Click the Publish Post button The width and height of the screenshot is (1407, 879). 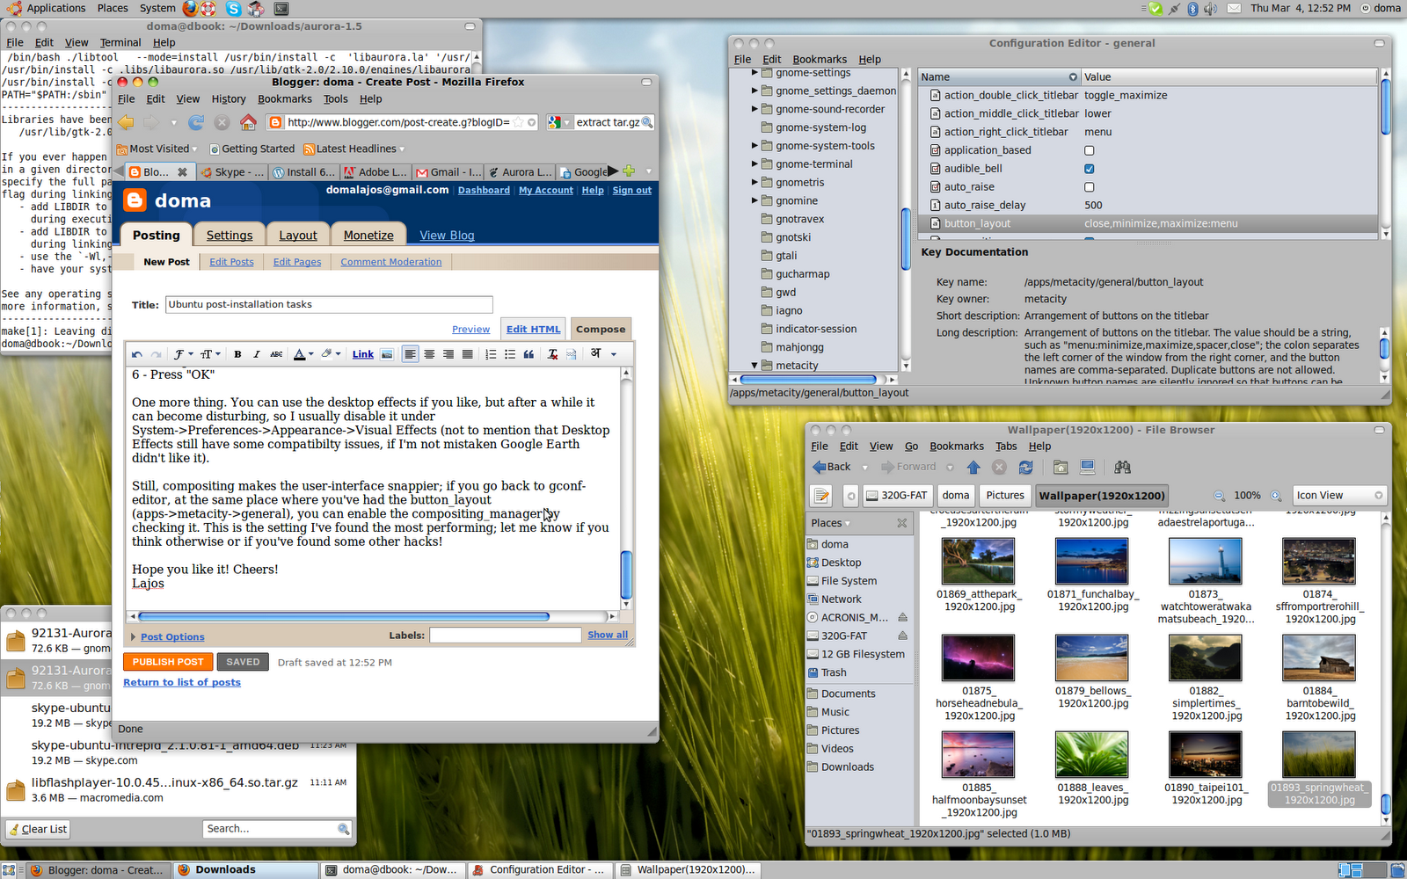tap(168, 662)
